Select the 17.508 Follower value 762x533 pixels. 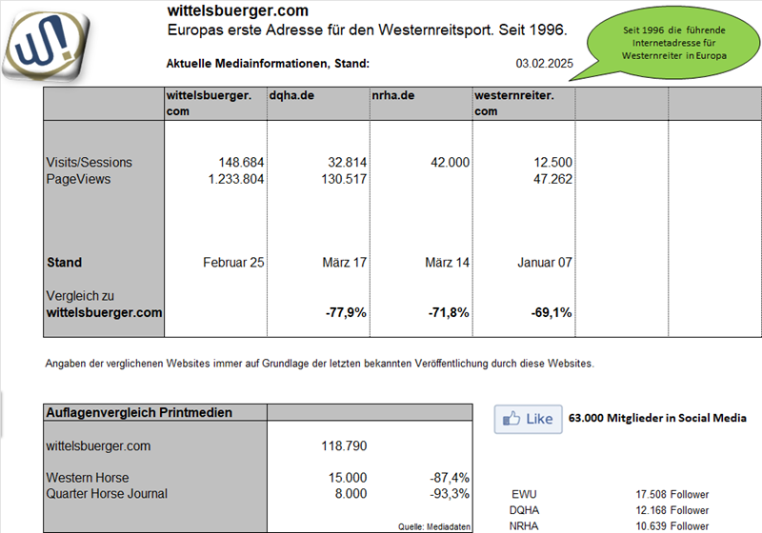672,495
